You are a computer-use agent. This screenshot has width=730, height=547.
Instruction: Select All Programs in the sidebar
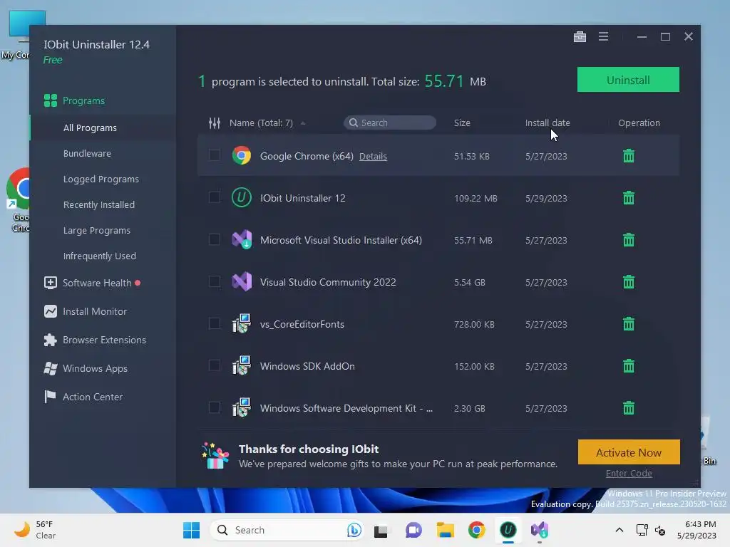coord(90,128)
